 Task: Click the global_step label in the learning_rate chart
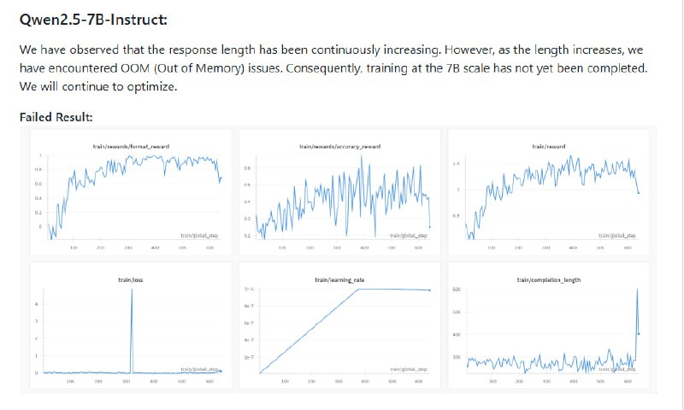tap(406, 369)
